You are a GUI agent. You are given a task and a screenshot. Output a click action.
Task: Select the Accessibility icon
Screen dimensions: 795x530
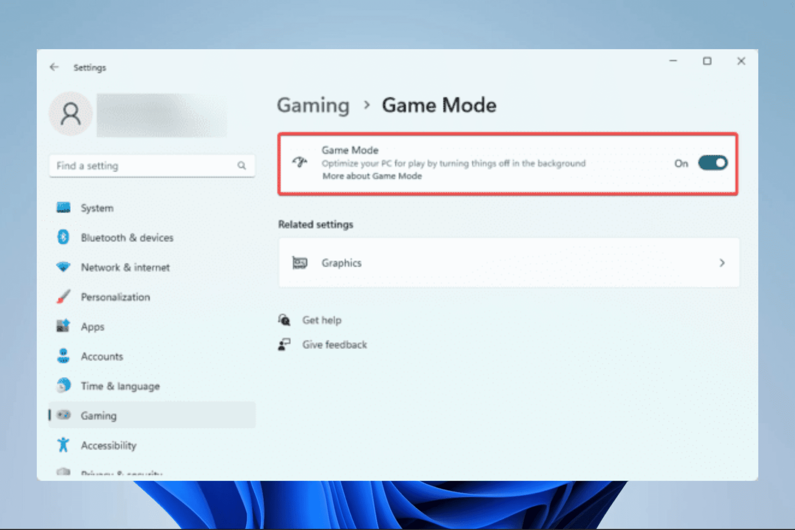coord(63,445)
